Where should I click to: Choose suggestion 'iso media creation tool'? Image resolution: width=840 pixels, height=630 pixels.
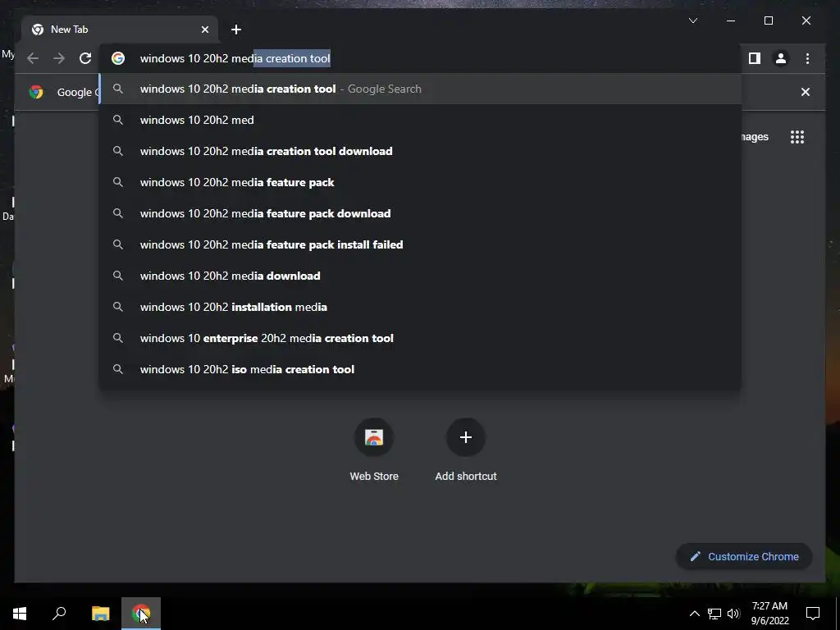pyautogui.click(x=421, y=369)
